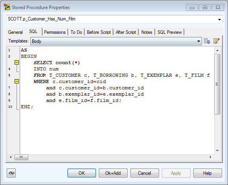Open the Templates Body dropdown
Screen dimensions: 228x185
point(198,41)
